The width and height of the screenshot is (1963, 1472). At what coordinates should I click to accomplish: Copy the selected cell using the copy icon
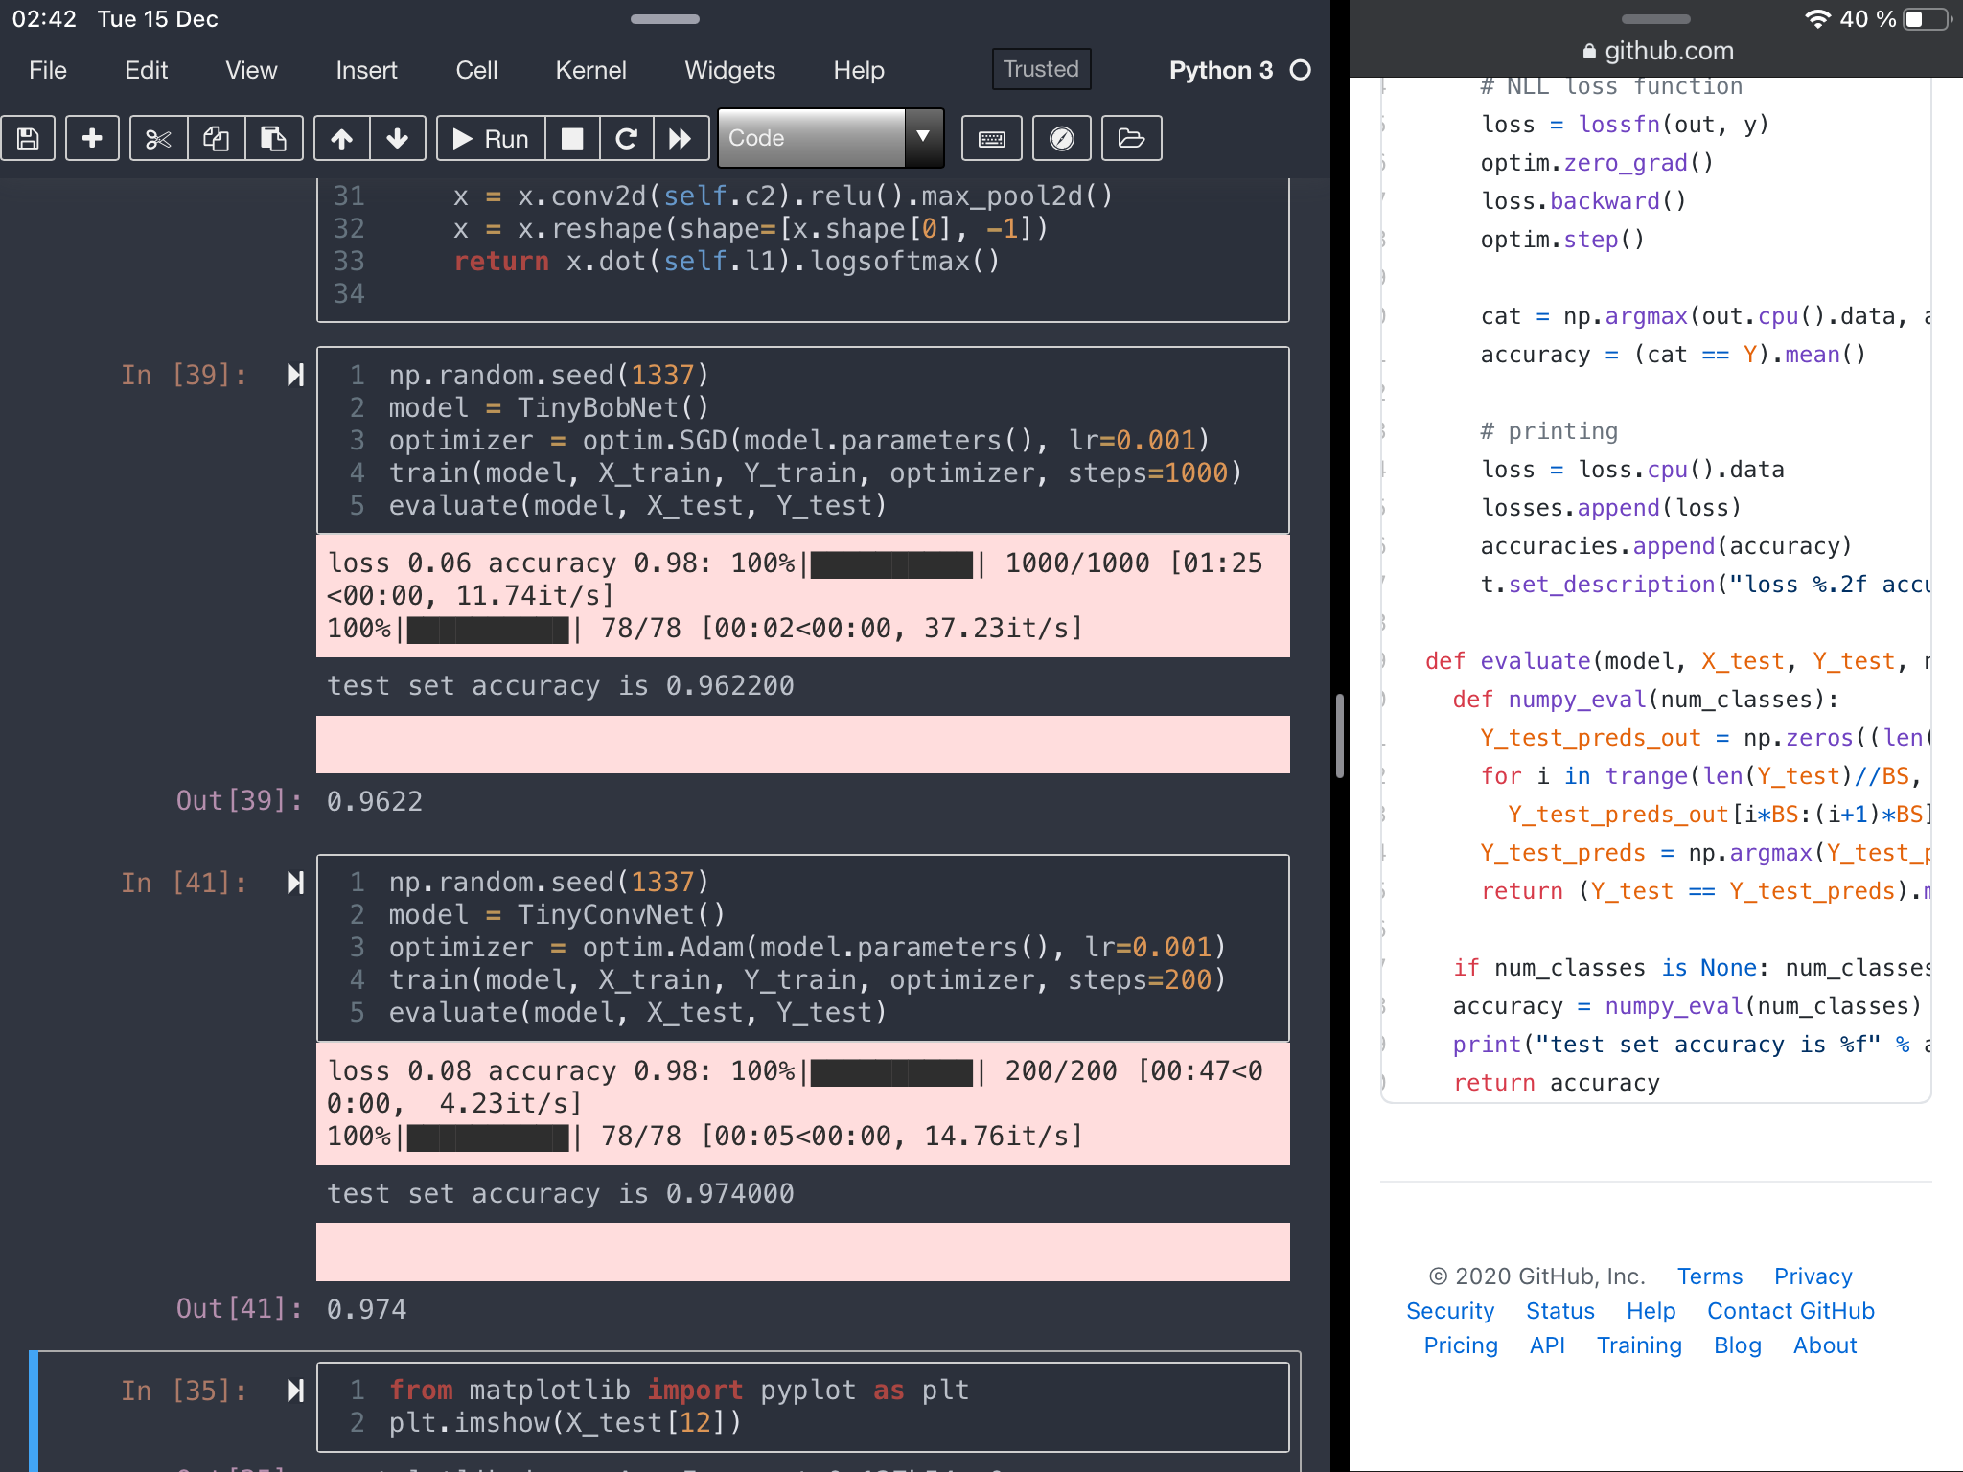tap(216, 138)
